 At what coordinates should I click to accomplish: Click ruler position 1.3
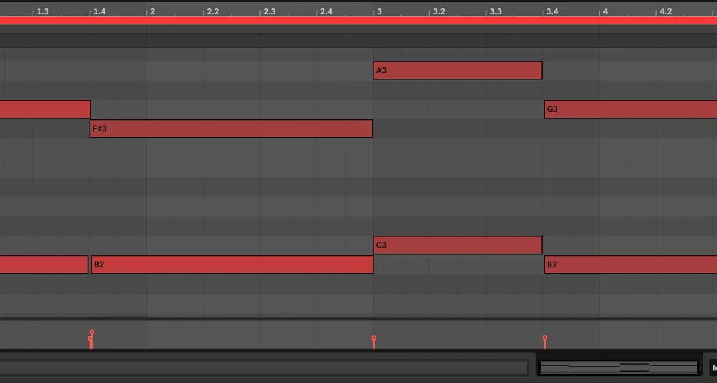(43, 11)
